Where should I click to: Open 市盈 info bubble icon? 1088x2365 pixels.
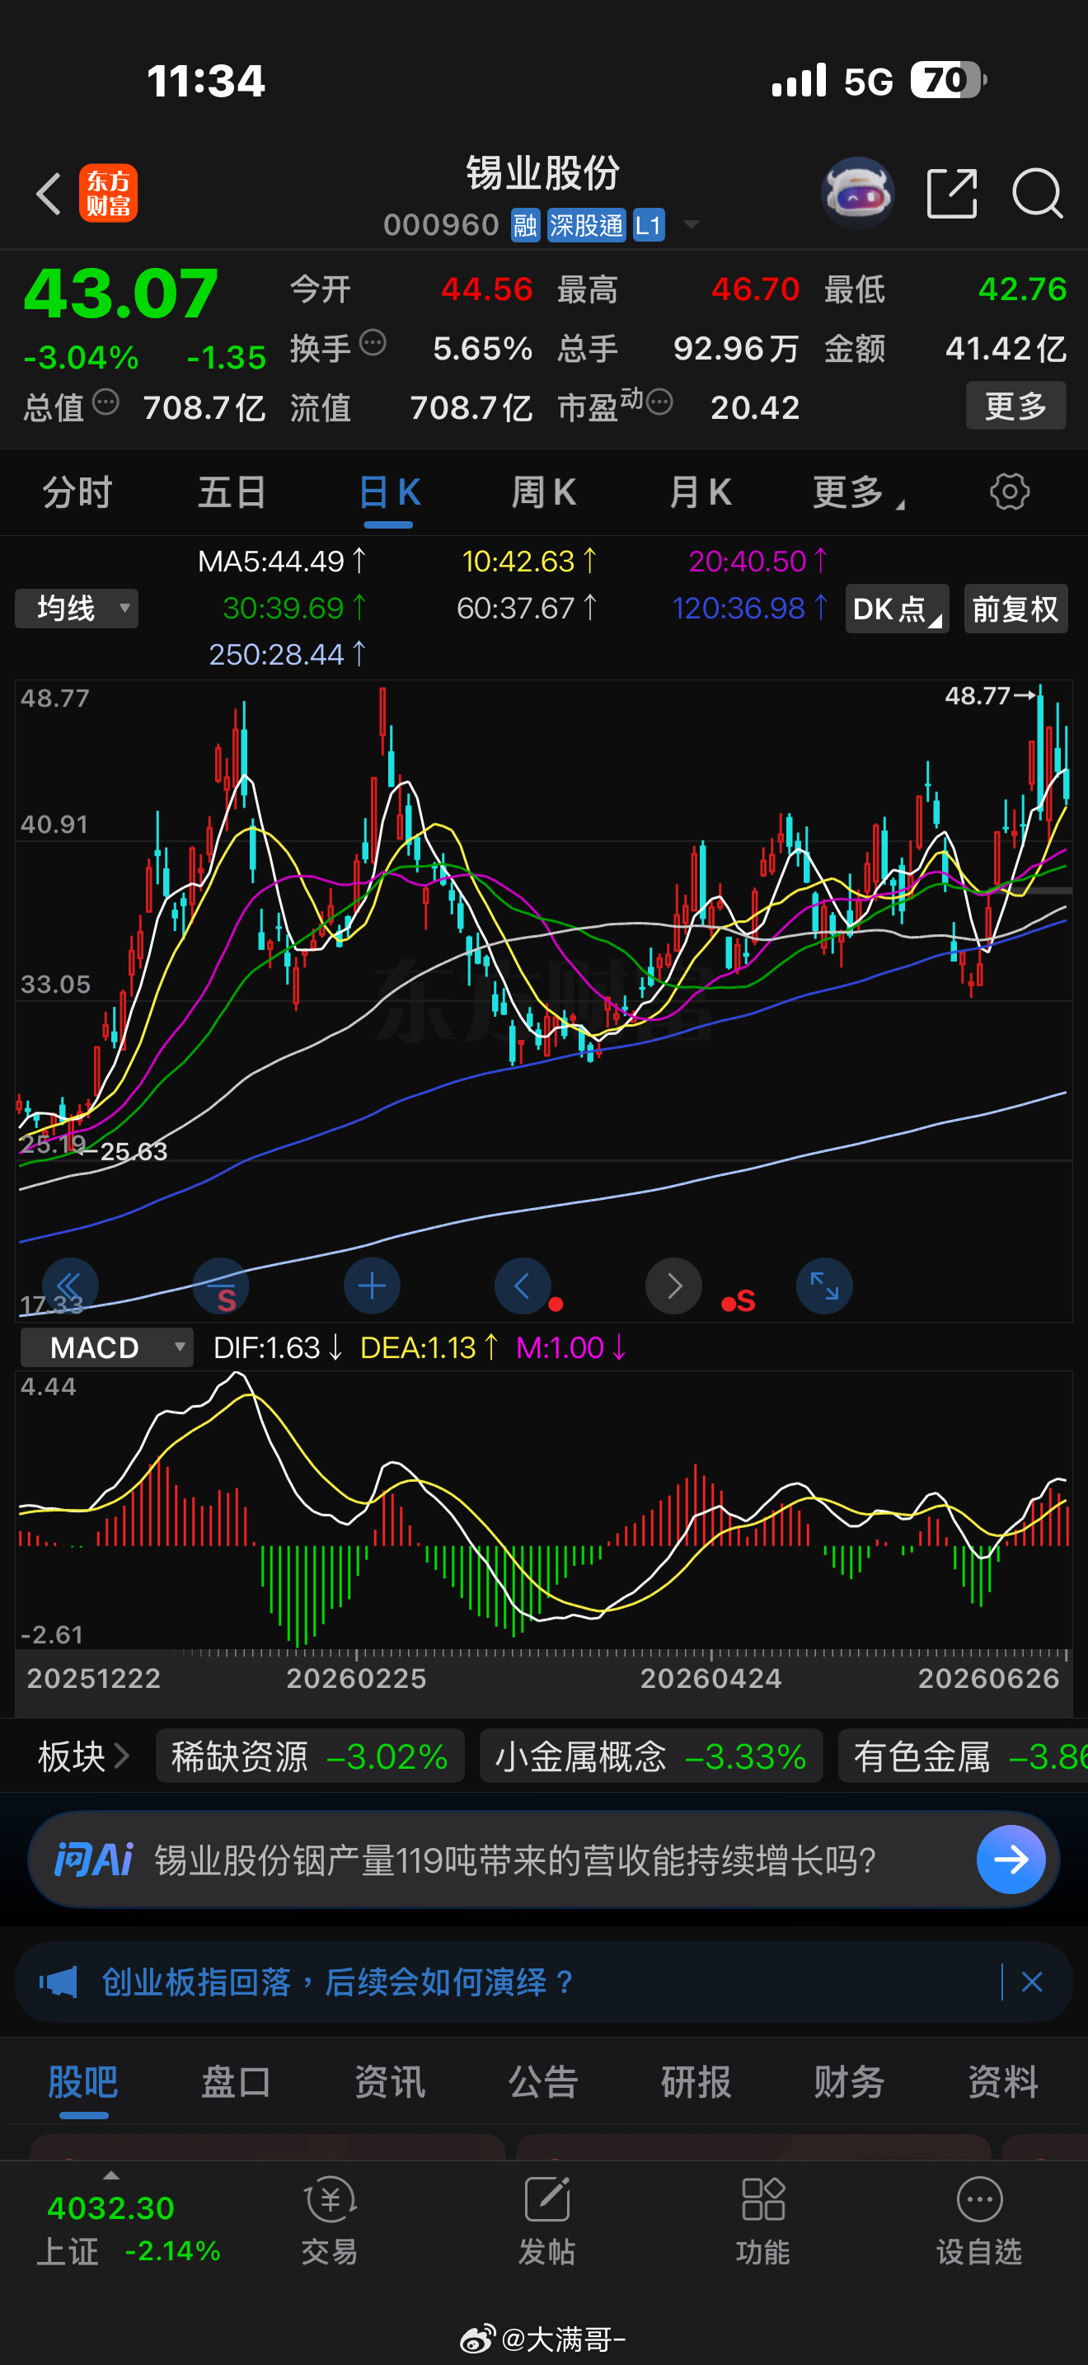[x=659, y=402]
